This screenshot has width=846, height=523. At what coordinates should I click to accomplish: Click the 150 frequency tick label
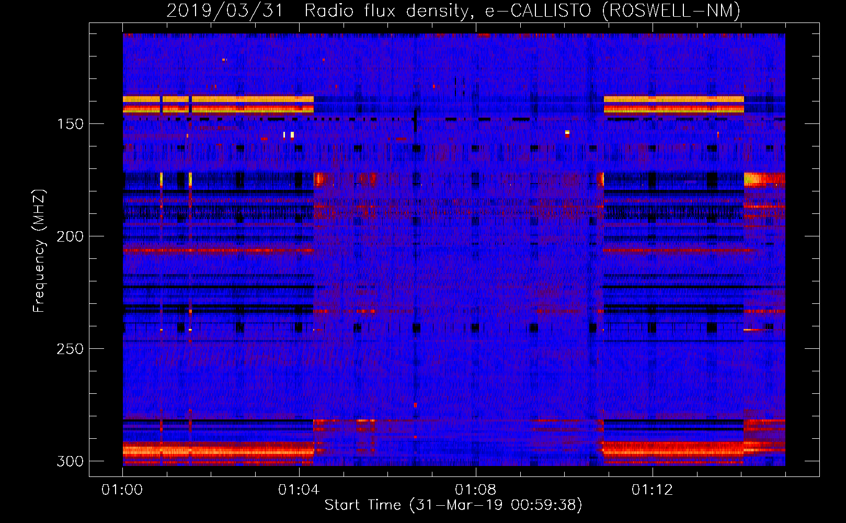tap(70, 124)
